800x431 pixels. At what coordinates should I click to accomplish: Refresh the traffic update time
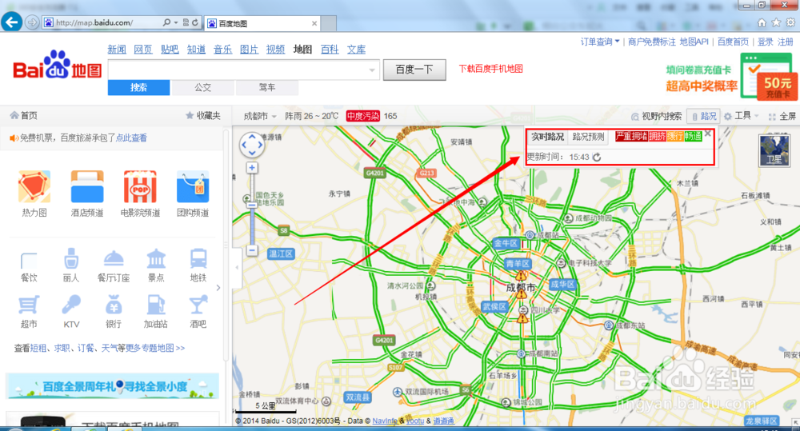click(597, 157)
